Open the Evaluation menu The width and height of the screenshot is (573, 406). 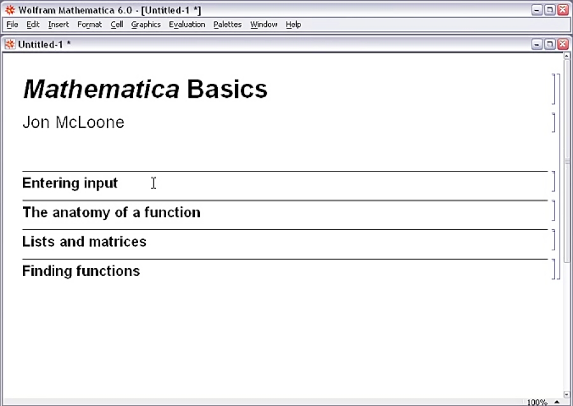(x=187, y=25)
